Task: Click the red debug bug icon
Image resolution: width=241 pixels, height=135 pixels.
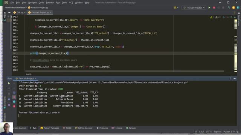Action: (x=214, y=7)
